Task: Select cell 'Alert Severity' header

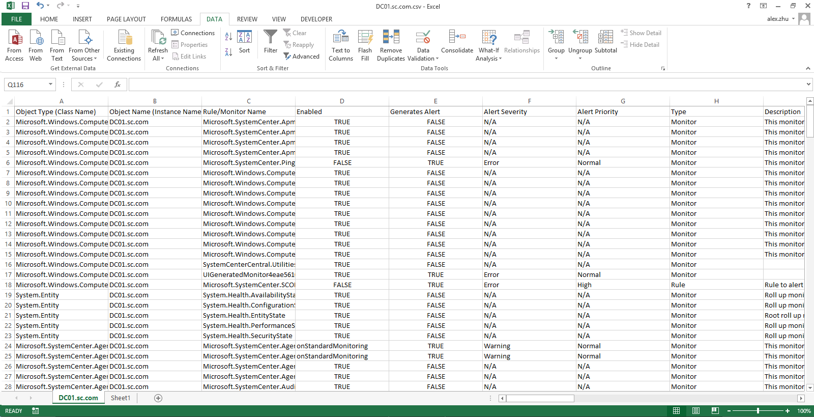Action: pyautogui.click(x=529, y=112)
